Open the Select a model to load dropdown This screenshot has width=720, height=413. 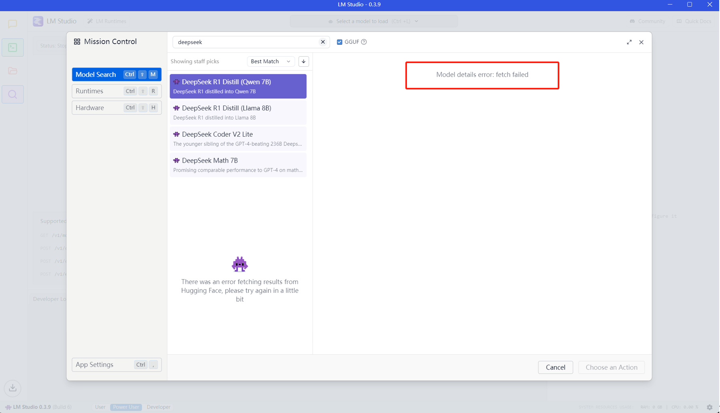(x=374, y=21)
